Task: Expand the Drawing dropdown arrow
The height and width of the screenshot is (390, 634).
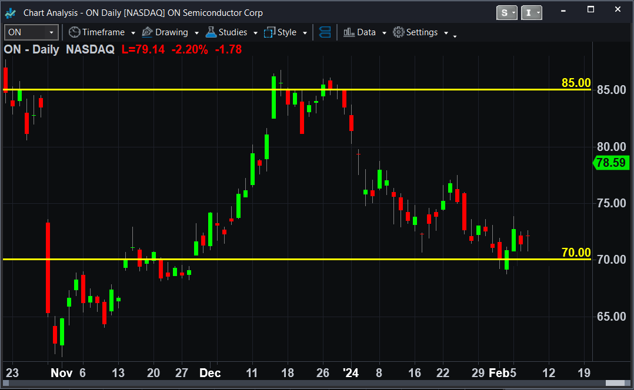Action: click(196, 33)
